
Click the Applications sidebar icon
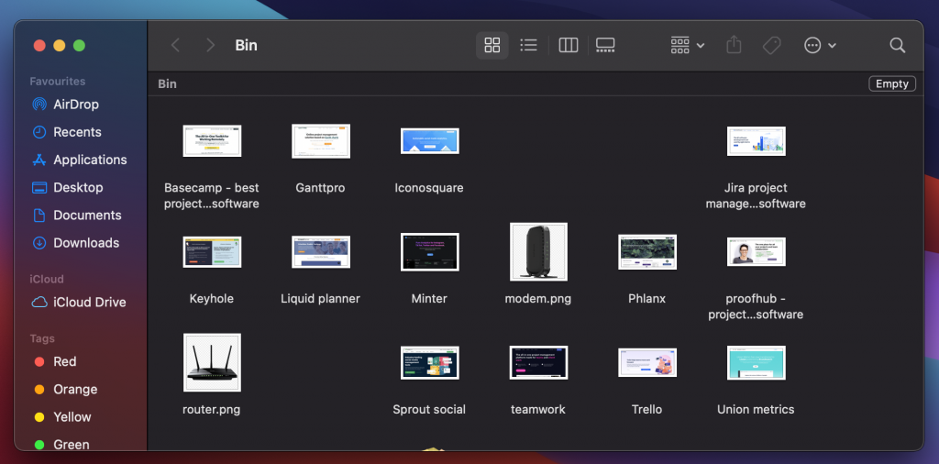click(39, 160)
